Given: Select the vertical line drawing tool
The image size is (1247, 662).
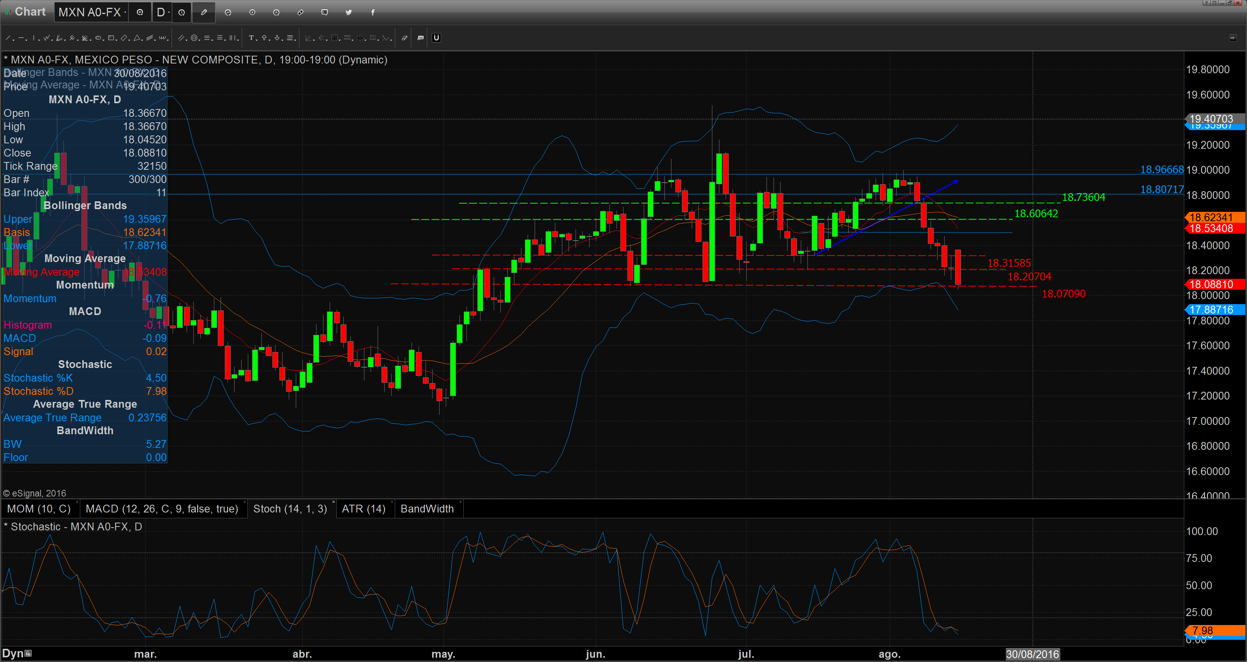Looking at the screenshot, I should point(34,38).
